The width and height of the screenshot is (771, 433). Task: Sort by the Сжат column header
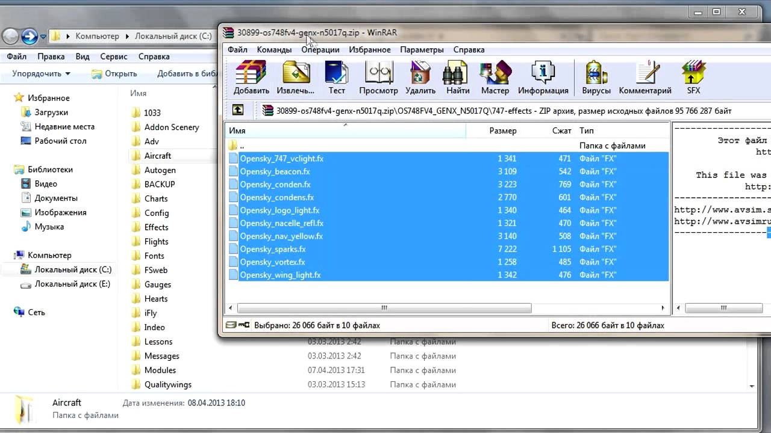(549, 131)
